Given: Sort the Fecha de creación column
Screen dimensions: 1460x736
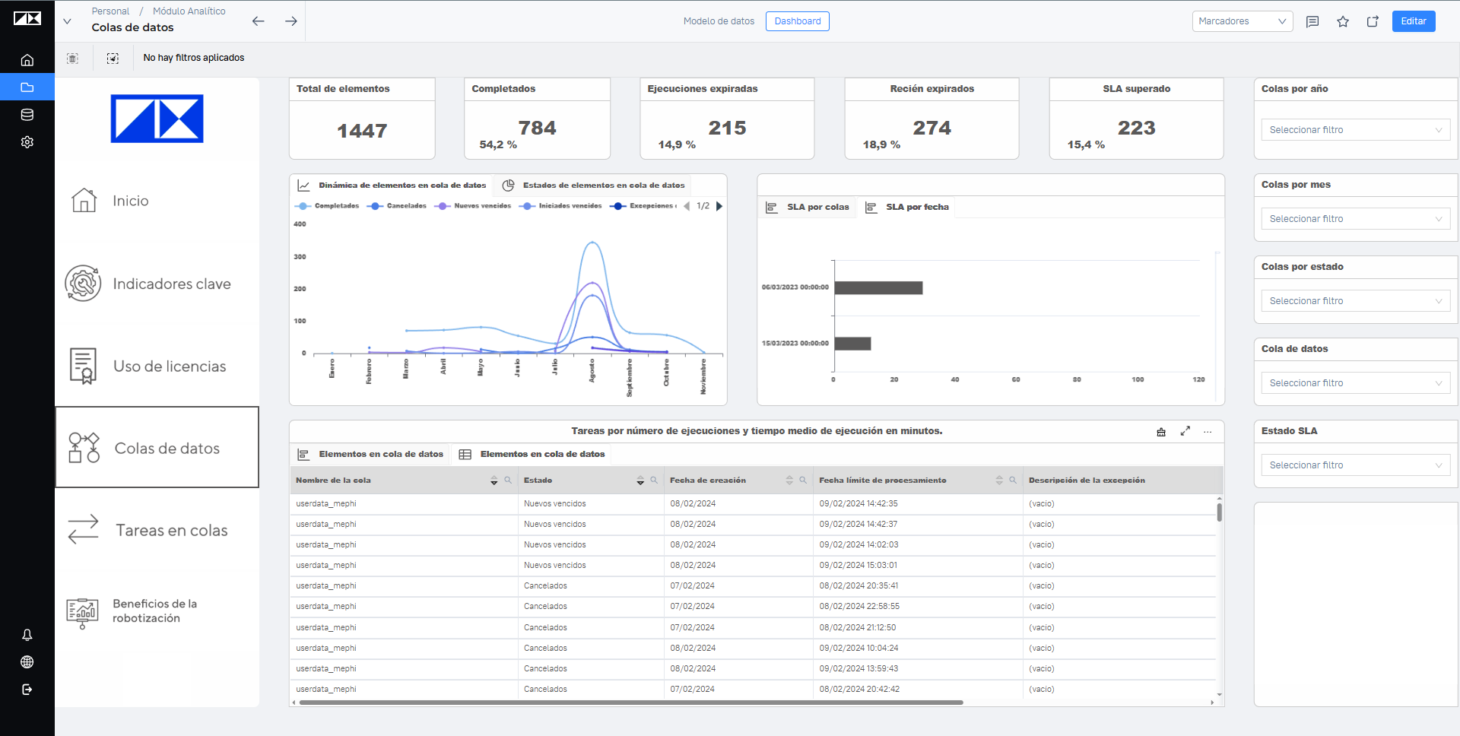Looking at the screenshot, I should [789, 481].
